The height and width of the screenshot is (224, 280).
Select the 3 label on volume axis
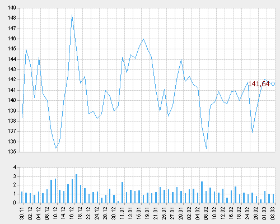[x=15, y=176]
